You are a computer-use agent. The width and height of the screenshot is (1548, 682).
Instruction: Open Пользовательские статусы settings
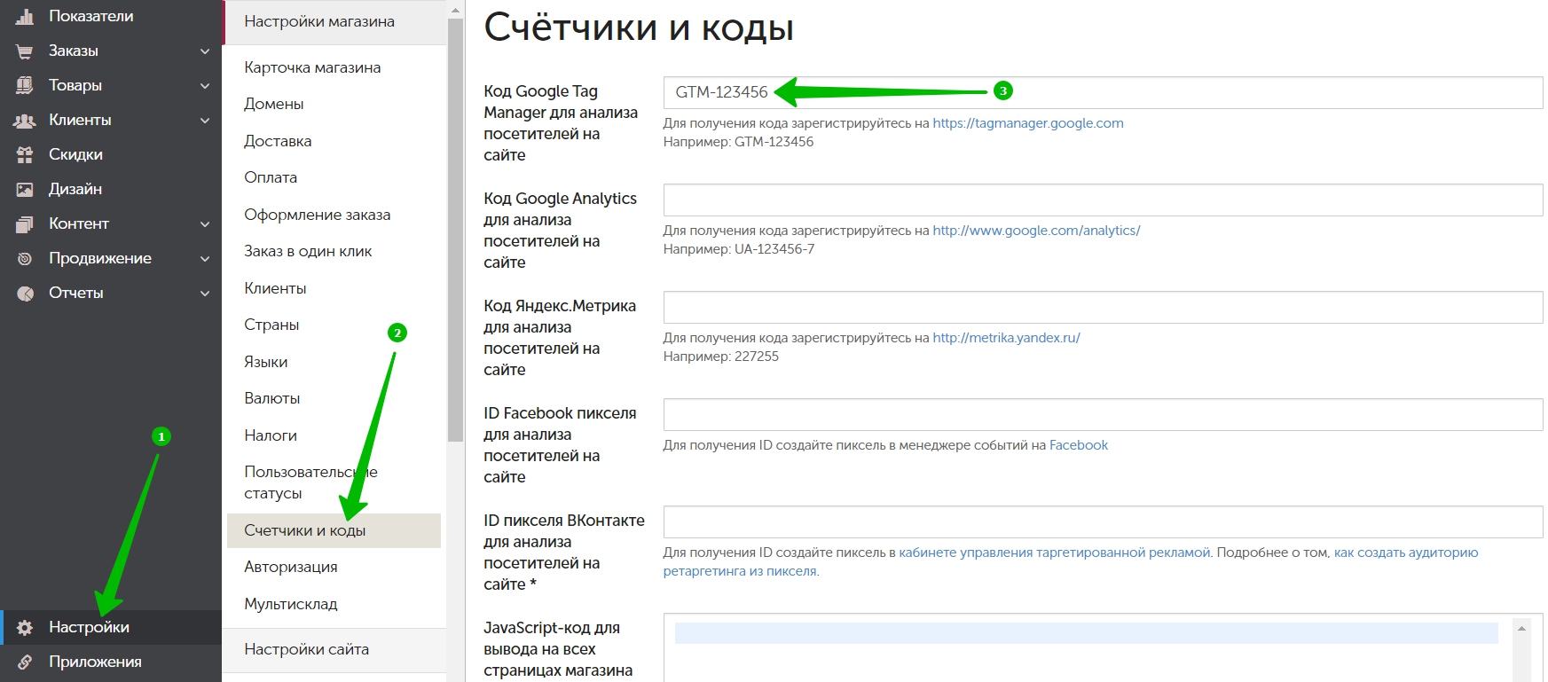coord(310,482)
